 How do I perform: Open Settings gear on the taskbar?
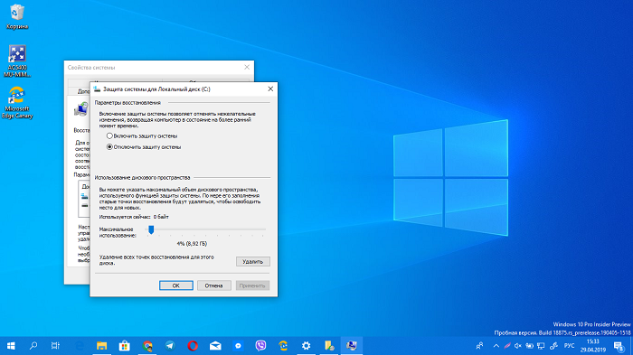click(306, 346)
